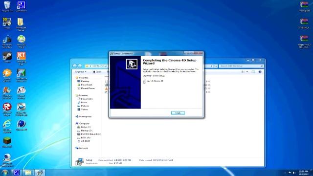This screenshot has width=313, height=176.
Task: Click the taskbar clock
Action: pos(303,173)
